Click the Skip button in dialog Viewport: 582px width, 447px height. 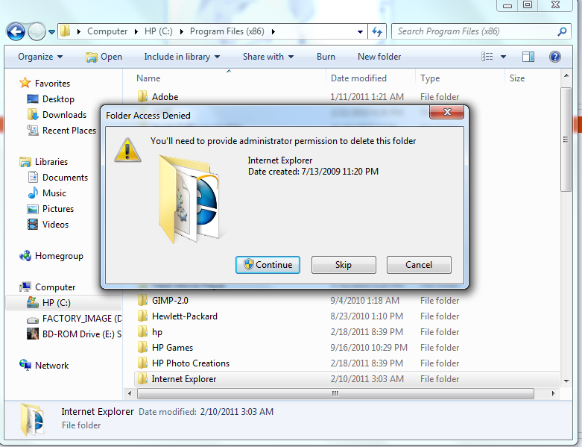pyautogui.click(x=344, y=265)
